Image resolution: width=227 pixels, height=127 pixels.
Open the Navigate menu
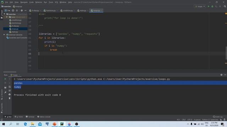(24, 2)
